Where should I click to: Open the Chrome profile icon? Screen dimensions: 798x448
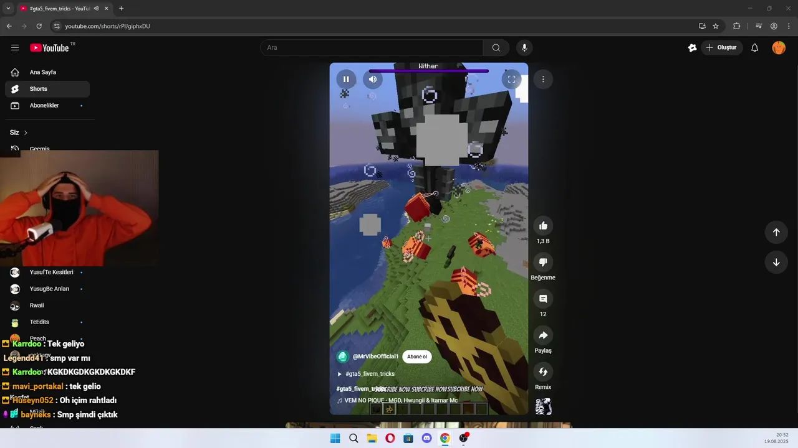774,26
